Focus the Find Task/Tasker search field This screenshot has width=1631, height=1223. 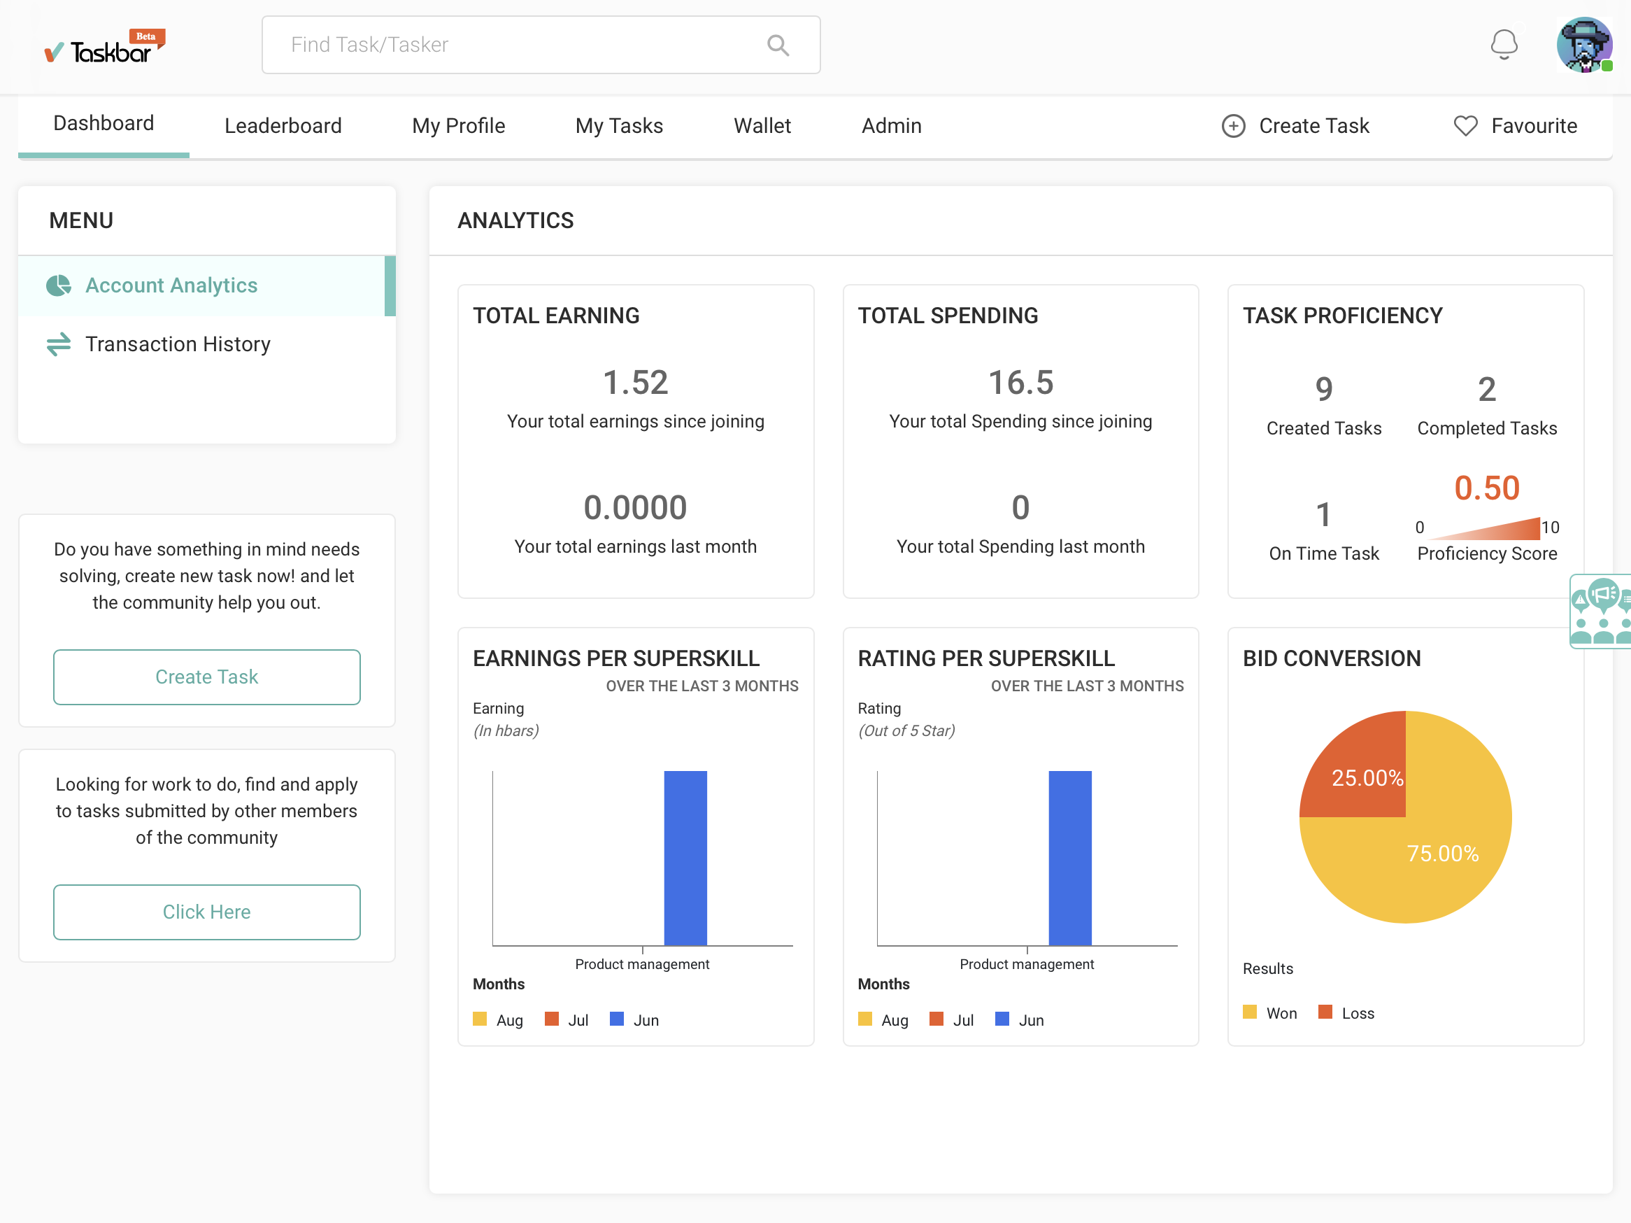point(516,45)
